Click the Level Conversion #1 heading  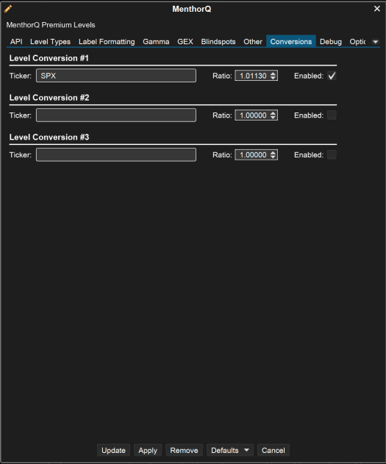pos(49,58)
